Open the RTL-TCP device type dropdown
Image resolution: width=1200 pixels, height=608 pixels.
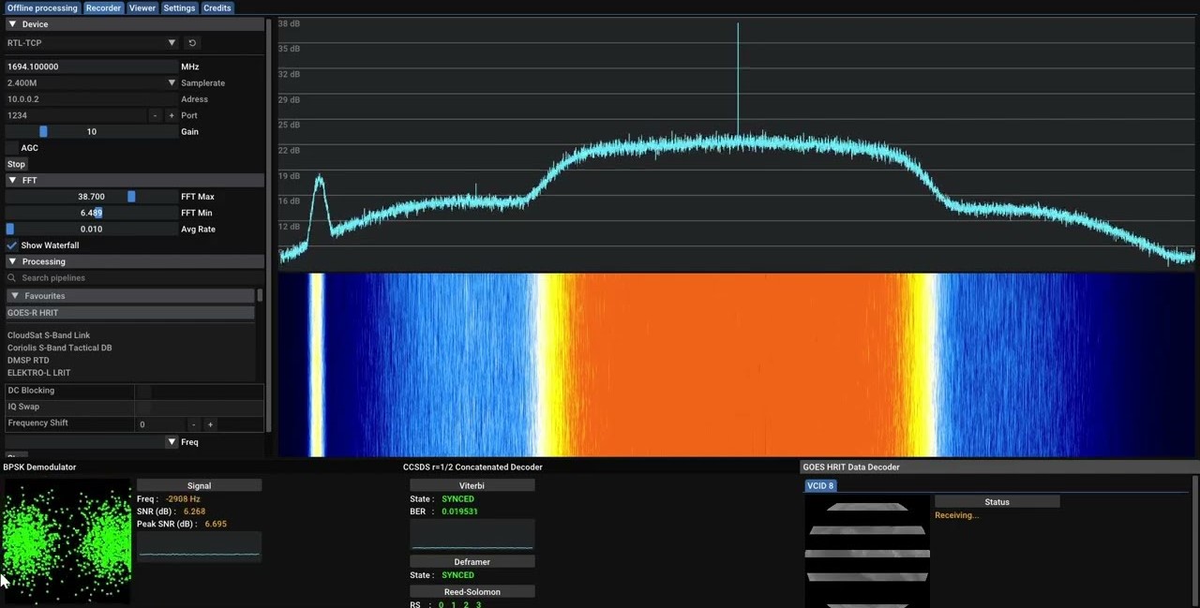(x=172, y=42)
